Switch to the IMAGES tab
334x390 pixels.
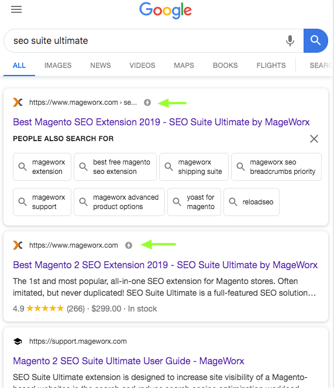pos(58,66)
